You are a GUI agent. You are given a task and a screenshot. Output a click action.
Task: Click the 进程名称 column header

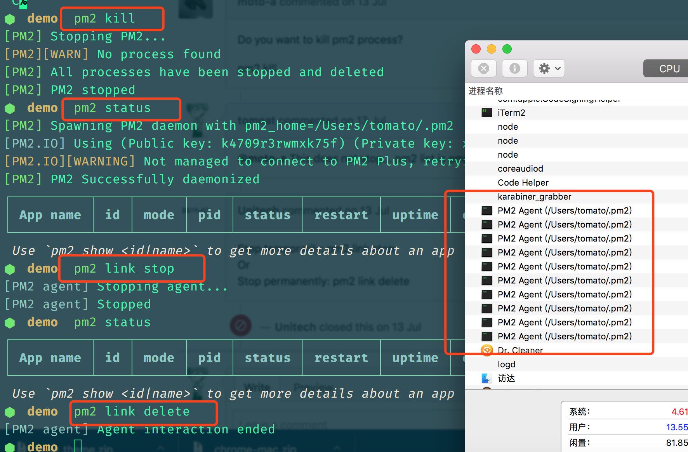point(485,91)
